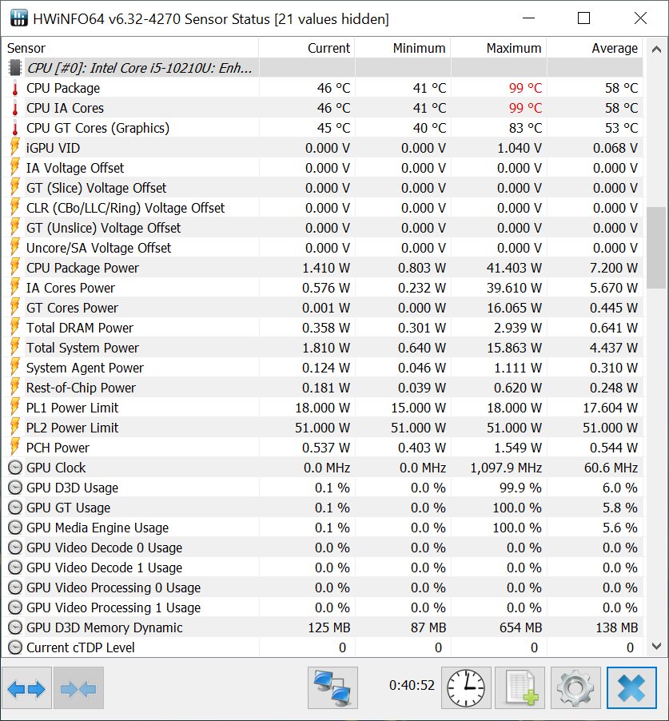This screenshot has width=669, height=721.
Task: Maximize the HWiNFO64 window
Action: tap(584, 18)
